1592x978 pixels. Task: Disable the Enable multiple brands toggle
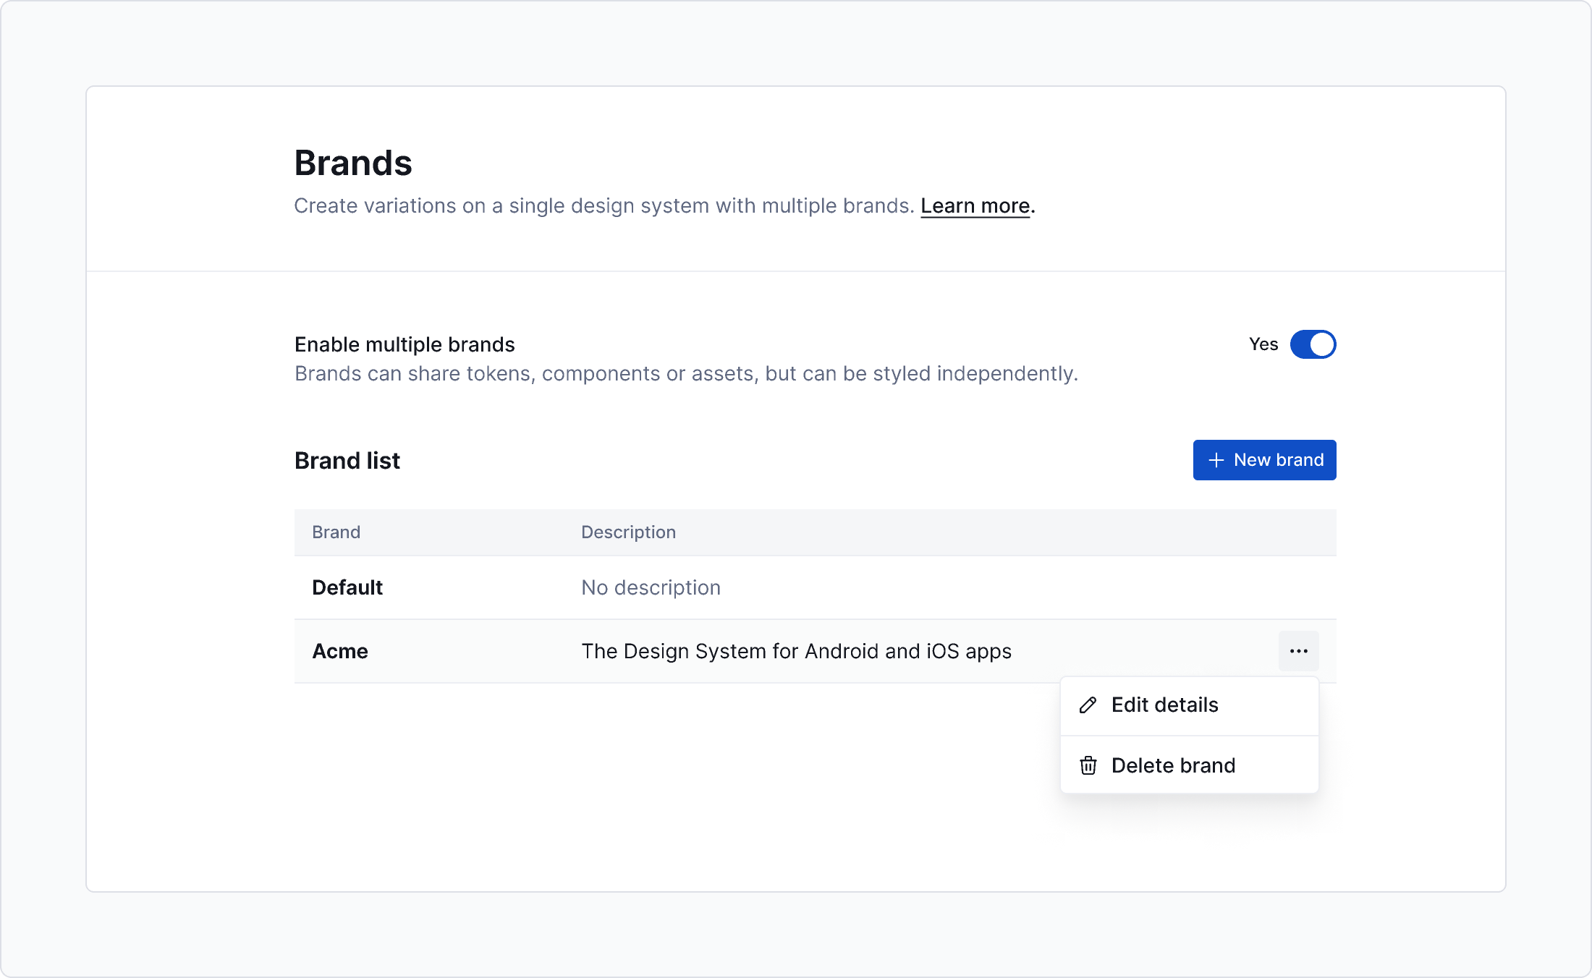pyautogui.click(x=1313, y=345)
